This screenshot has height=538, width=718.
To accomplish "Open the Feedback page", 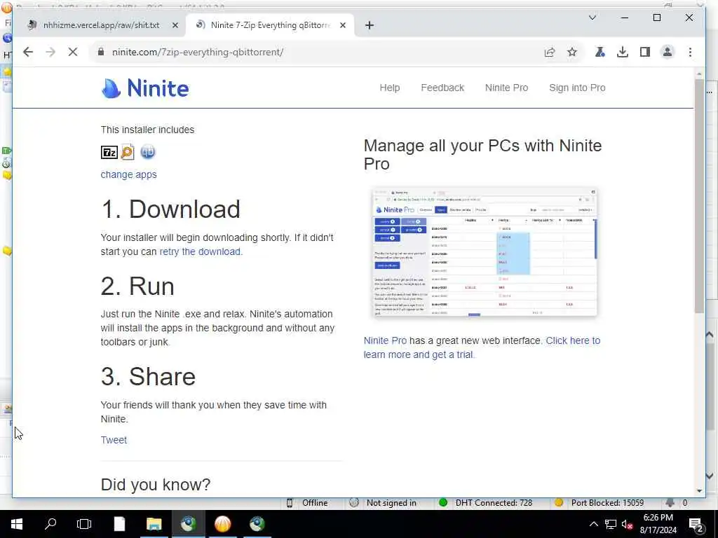I will (x=442, y=88).
